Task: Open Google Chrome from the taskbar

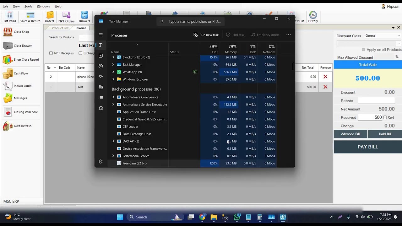Action: tap(202, 217)
